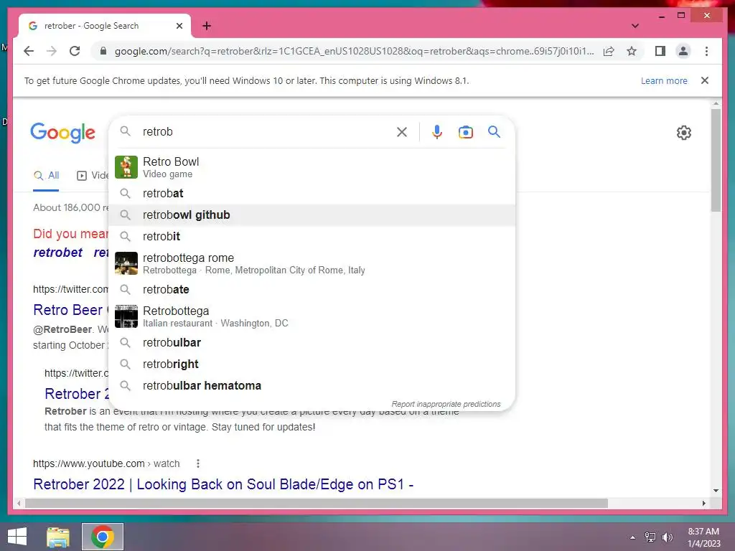This screenshot has height=551, width=735.
Task: Select Retrobottega Washington DC suggestion
Action: tap(312, 316)
